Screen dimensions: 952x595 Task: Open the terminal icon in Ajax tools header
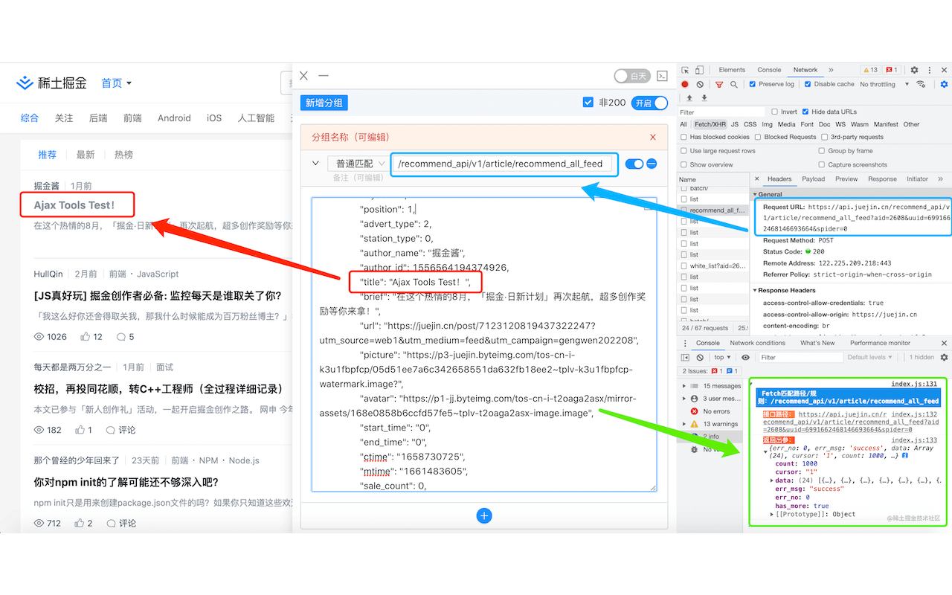point(662,76)
